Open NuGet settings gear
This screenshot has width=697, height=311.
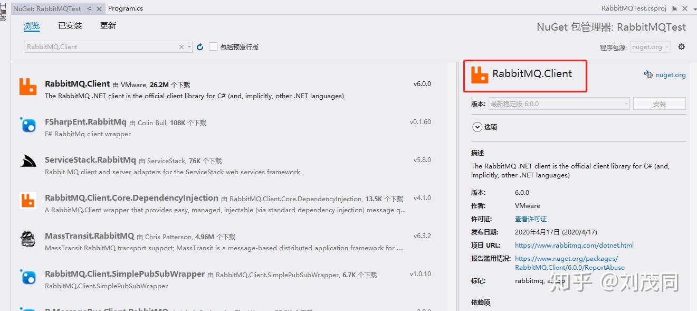coord(681,47)
